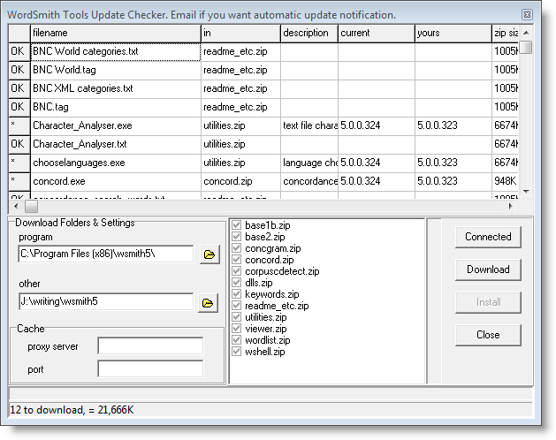The image size is (556, 440).
Task: Click the Download button
Action: click(x=488, y=269)
